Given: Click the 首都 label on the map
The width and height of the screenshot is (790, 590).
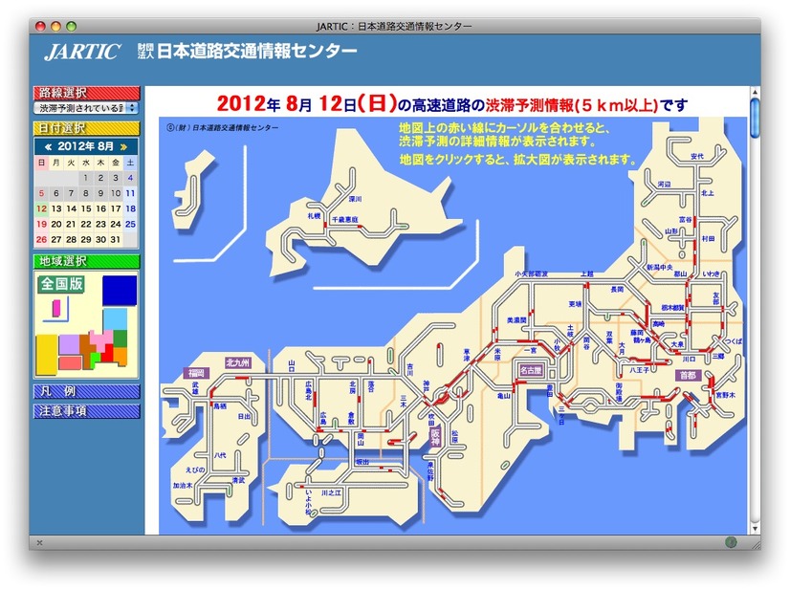Looking at the screenshot, I should tap(688, 375).
